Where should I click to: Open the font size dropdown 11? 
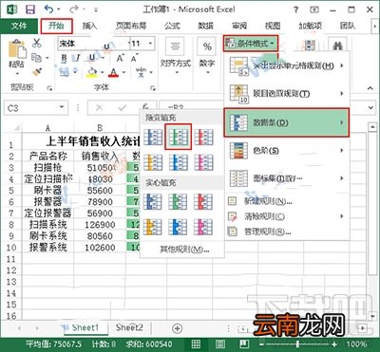pos(151,43)
